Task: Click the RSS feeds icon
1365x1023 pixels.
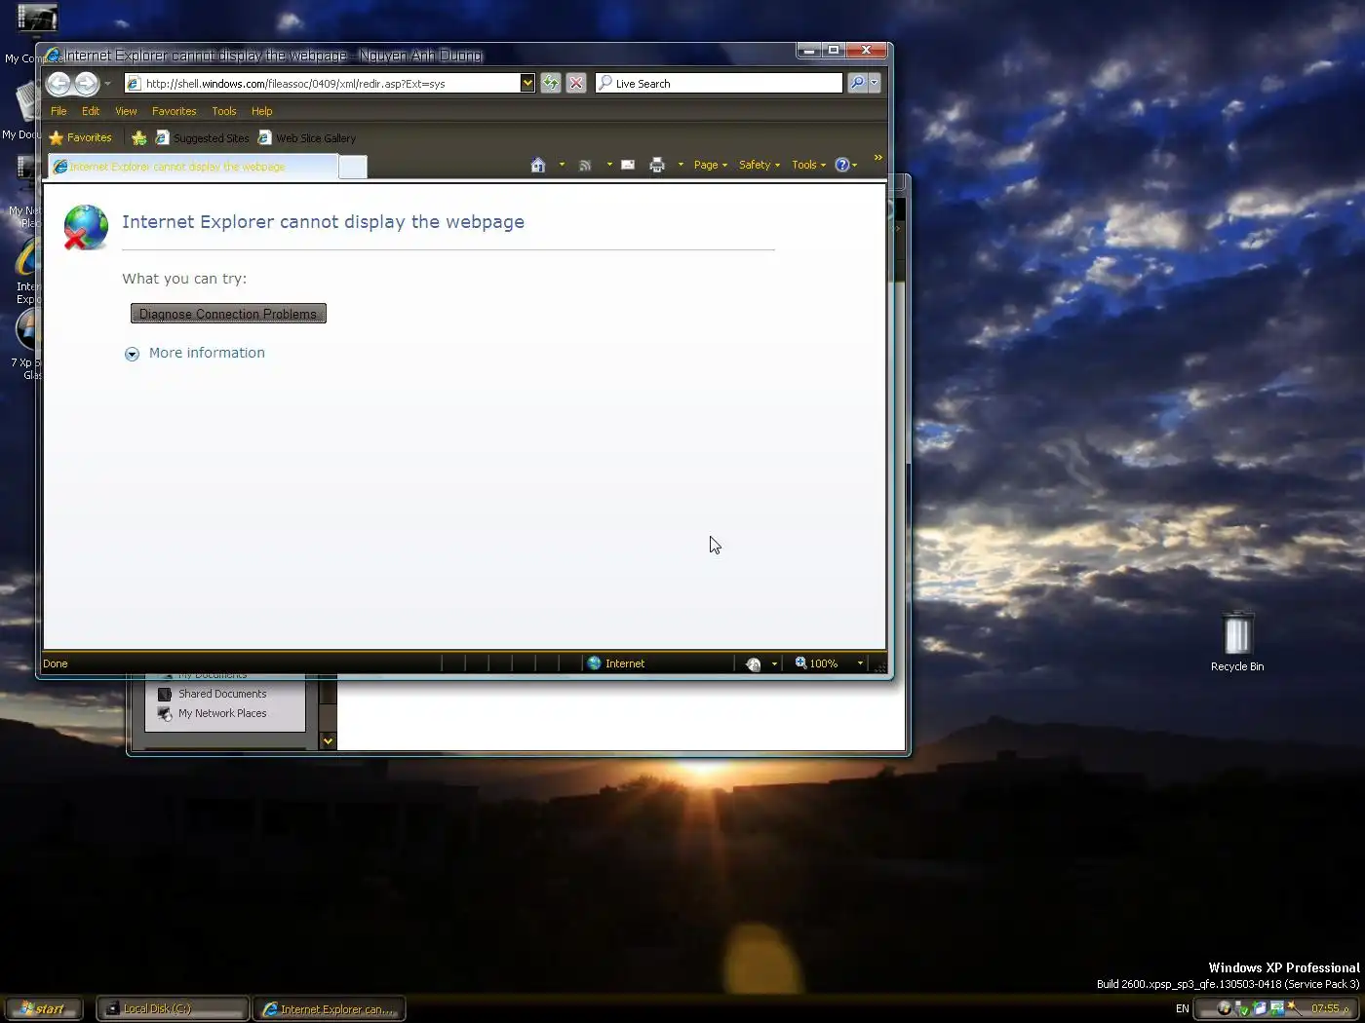Action: [585, 165]
